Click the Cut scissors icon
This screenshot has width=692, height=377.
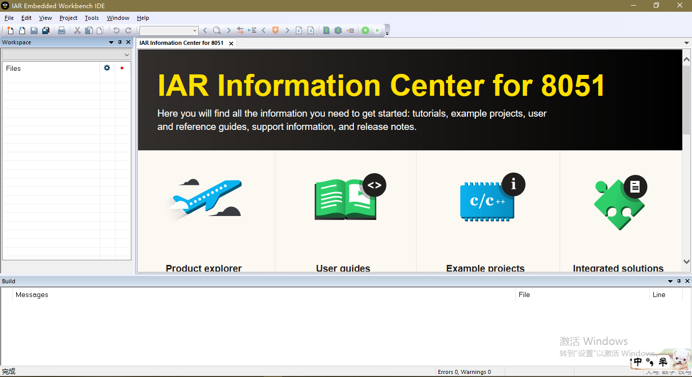point(77,31)
